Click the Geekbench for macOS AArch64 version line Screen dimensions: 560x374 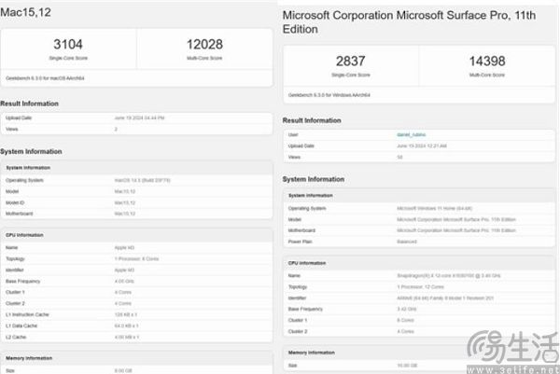coord(45,78)
